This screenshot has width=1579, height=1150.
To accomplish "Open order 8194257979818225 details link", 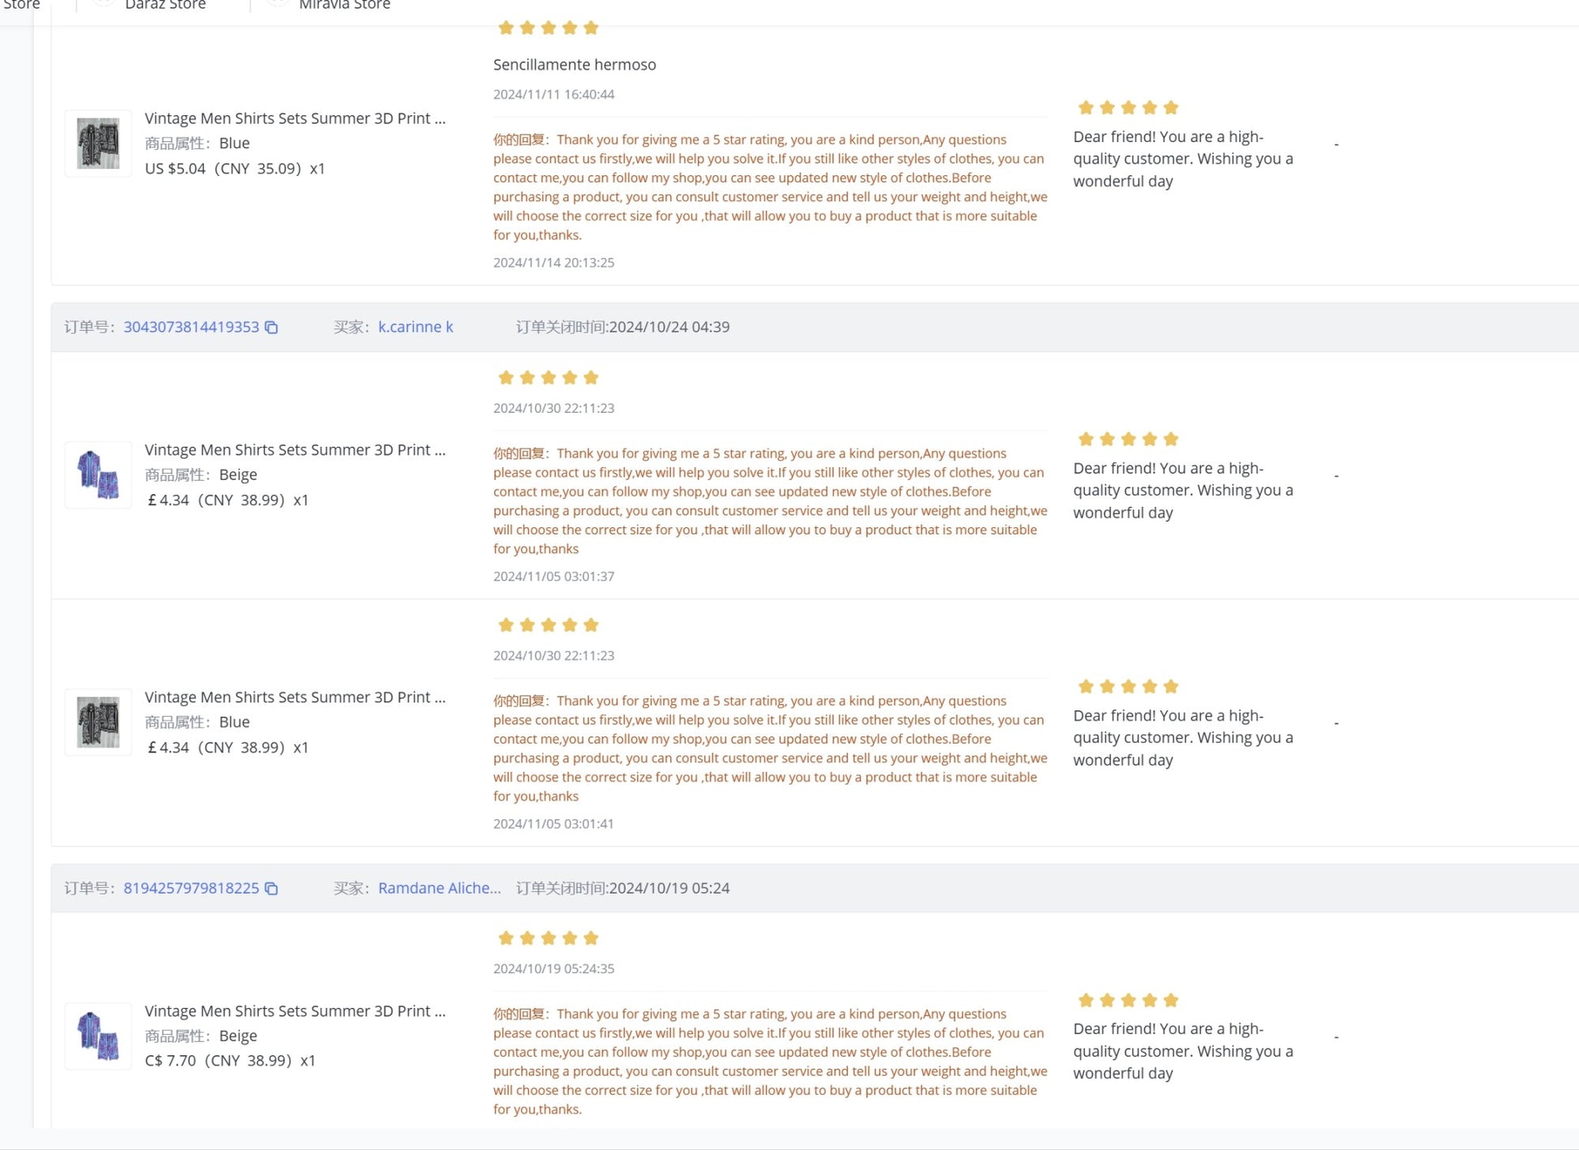I will pos(191,888).
